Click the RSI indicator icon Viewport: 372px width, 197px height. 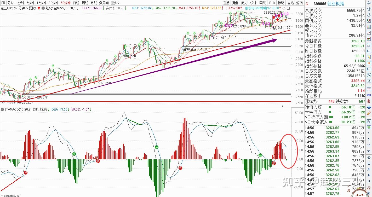click(x=369, y=95)
